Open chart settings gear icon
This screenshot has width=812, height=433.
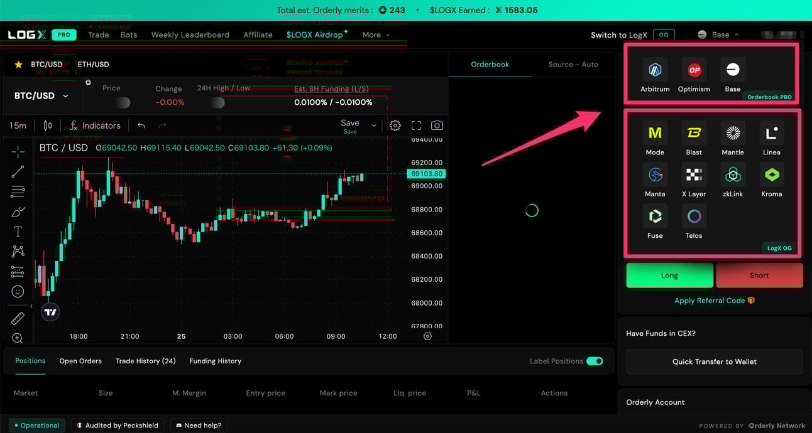(x=395, y=126)
